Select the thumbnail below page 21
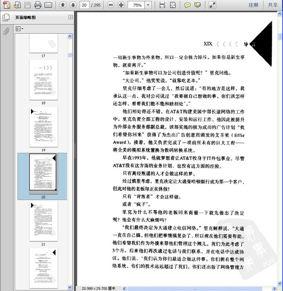 pos(43,268)
